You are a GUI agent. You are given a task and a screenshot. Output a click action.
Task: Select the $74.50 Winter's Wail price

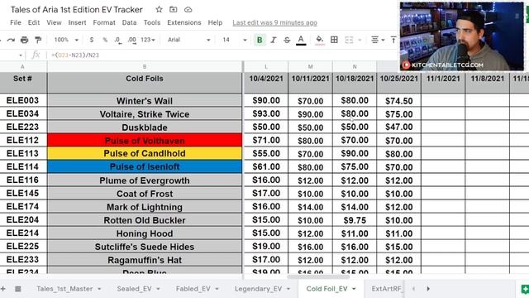click(398, 100)
